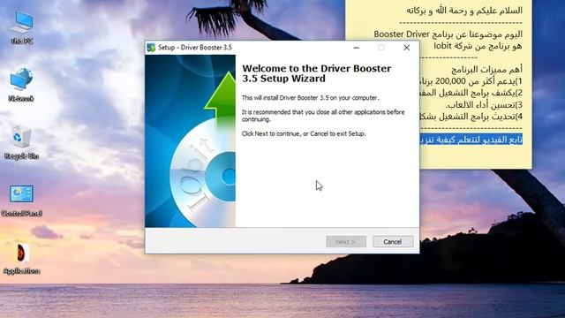Click the sticky note line numbered 4

pos(471,117)
